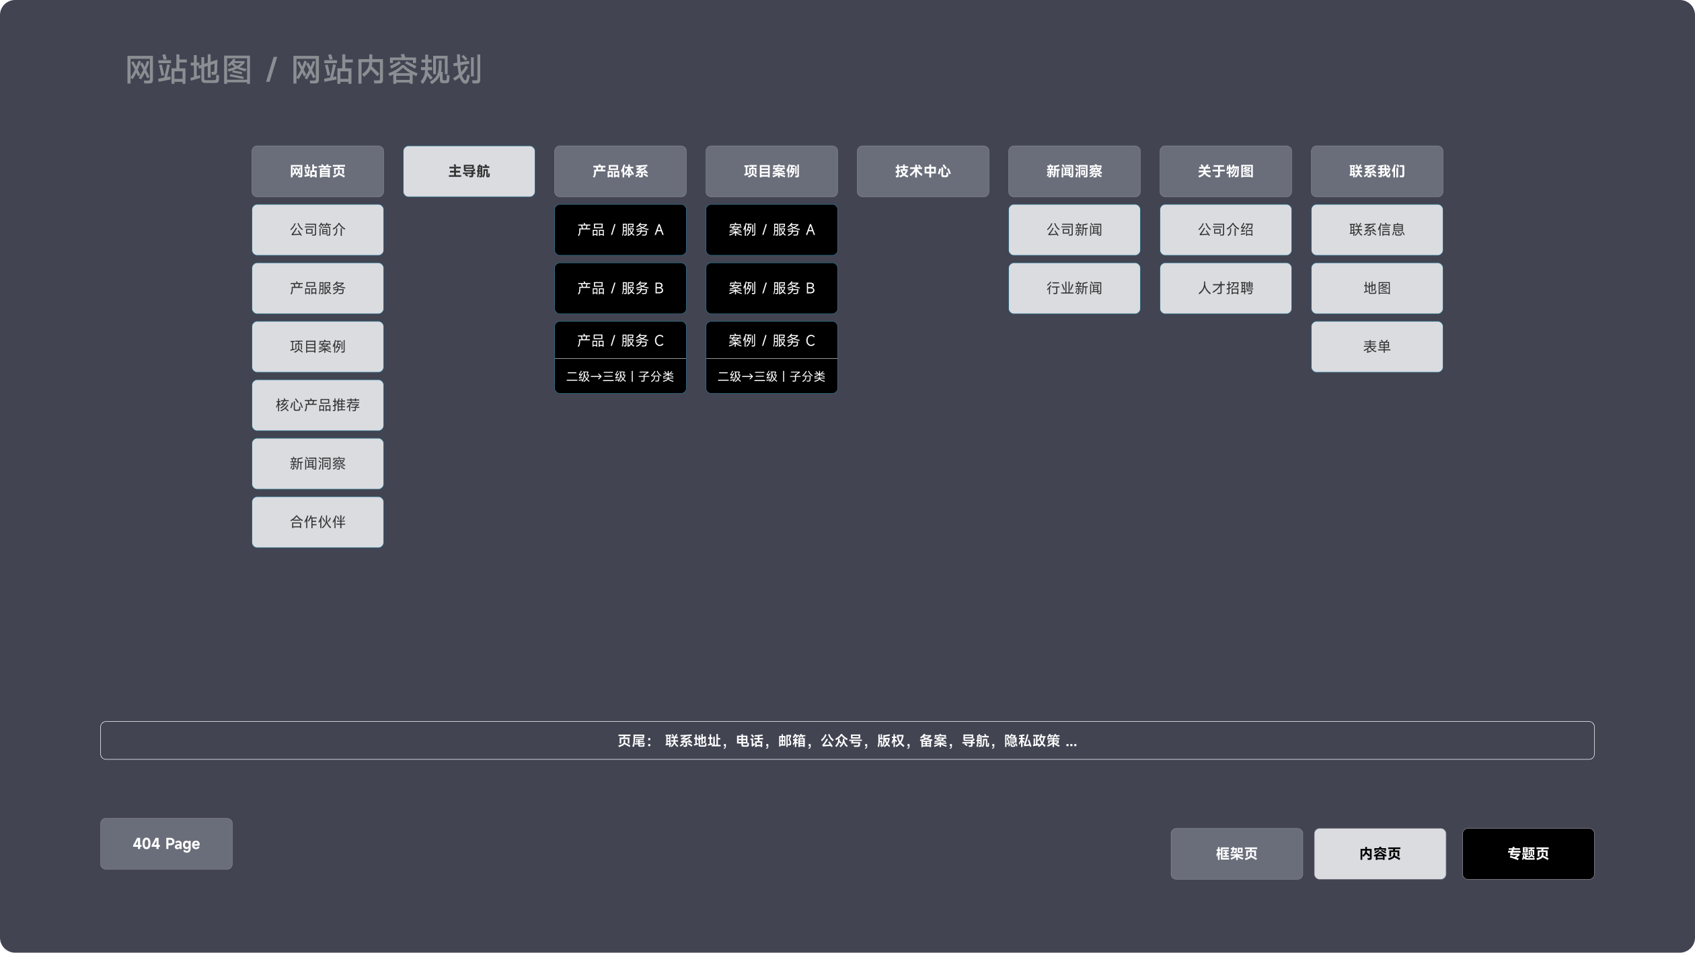Open the 行业新闻 box
The height and width of the screenshot is (953, 1695).
tap(1074, 288)
